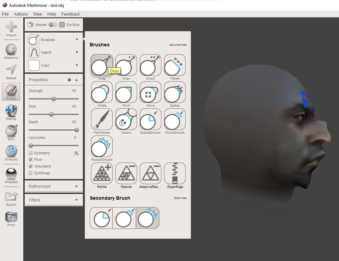Choose the Move brush

point(151,92)
